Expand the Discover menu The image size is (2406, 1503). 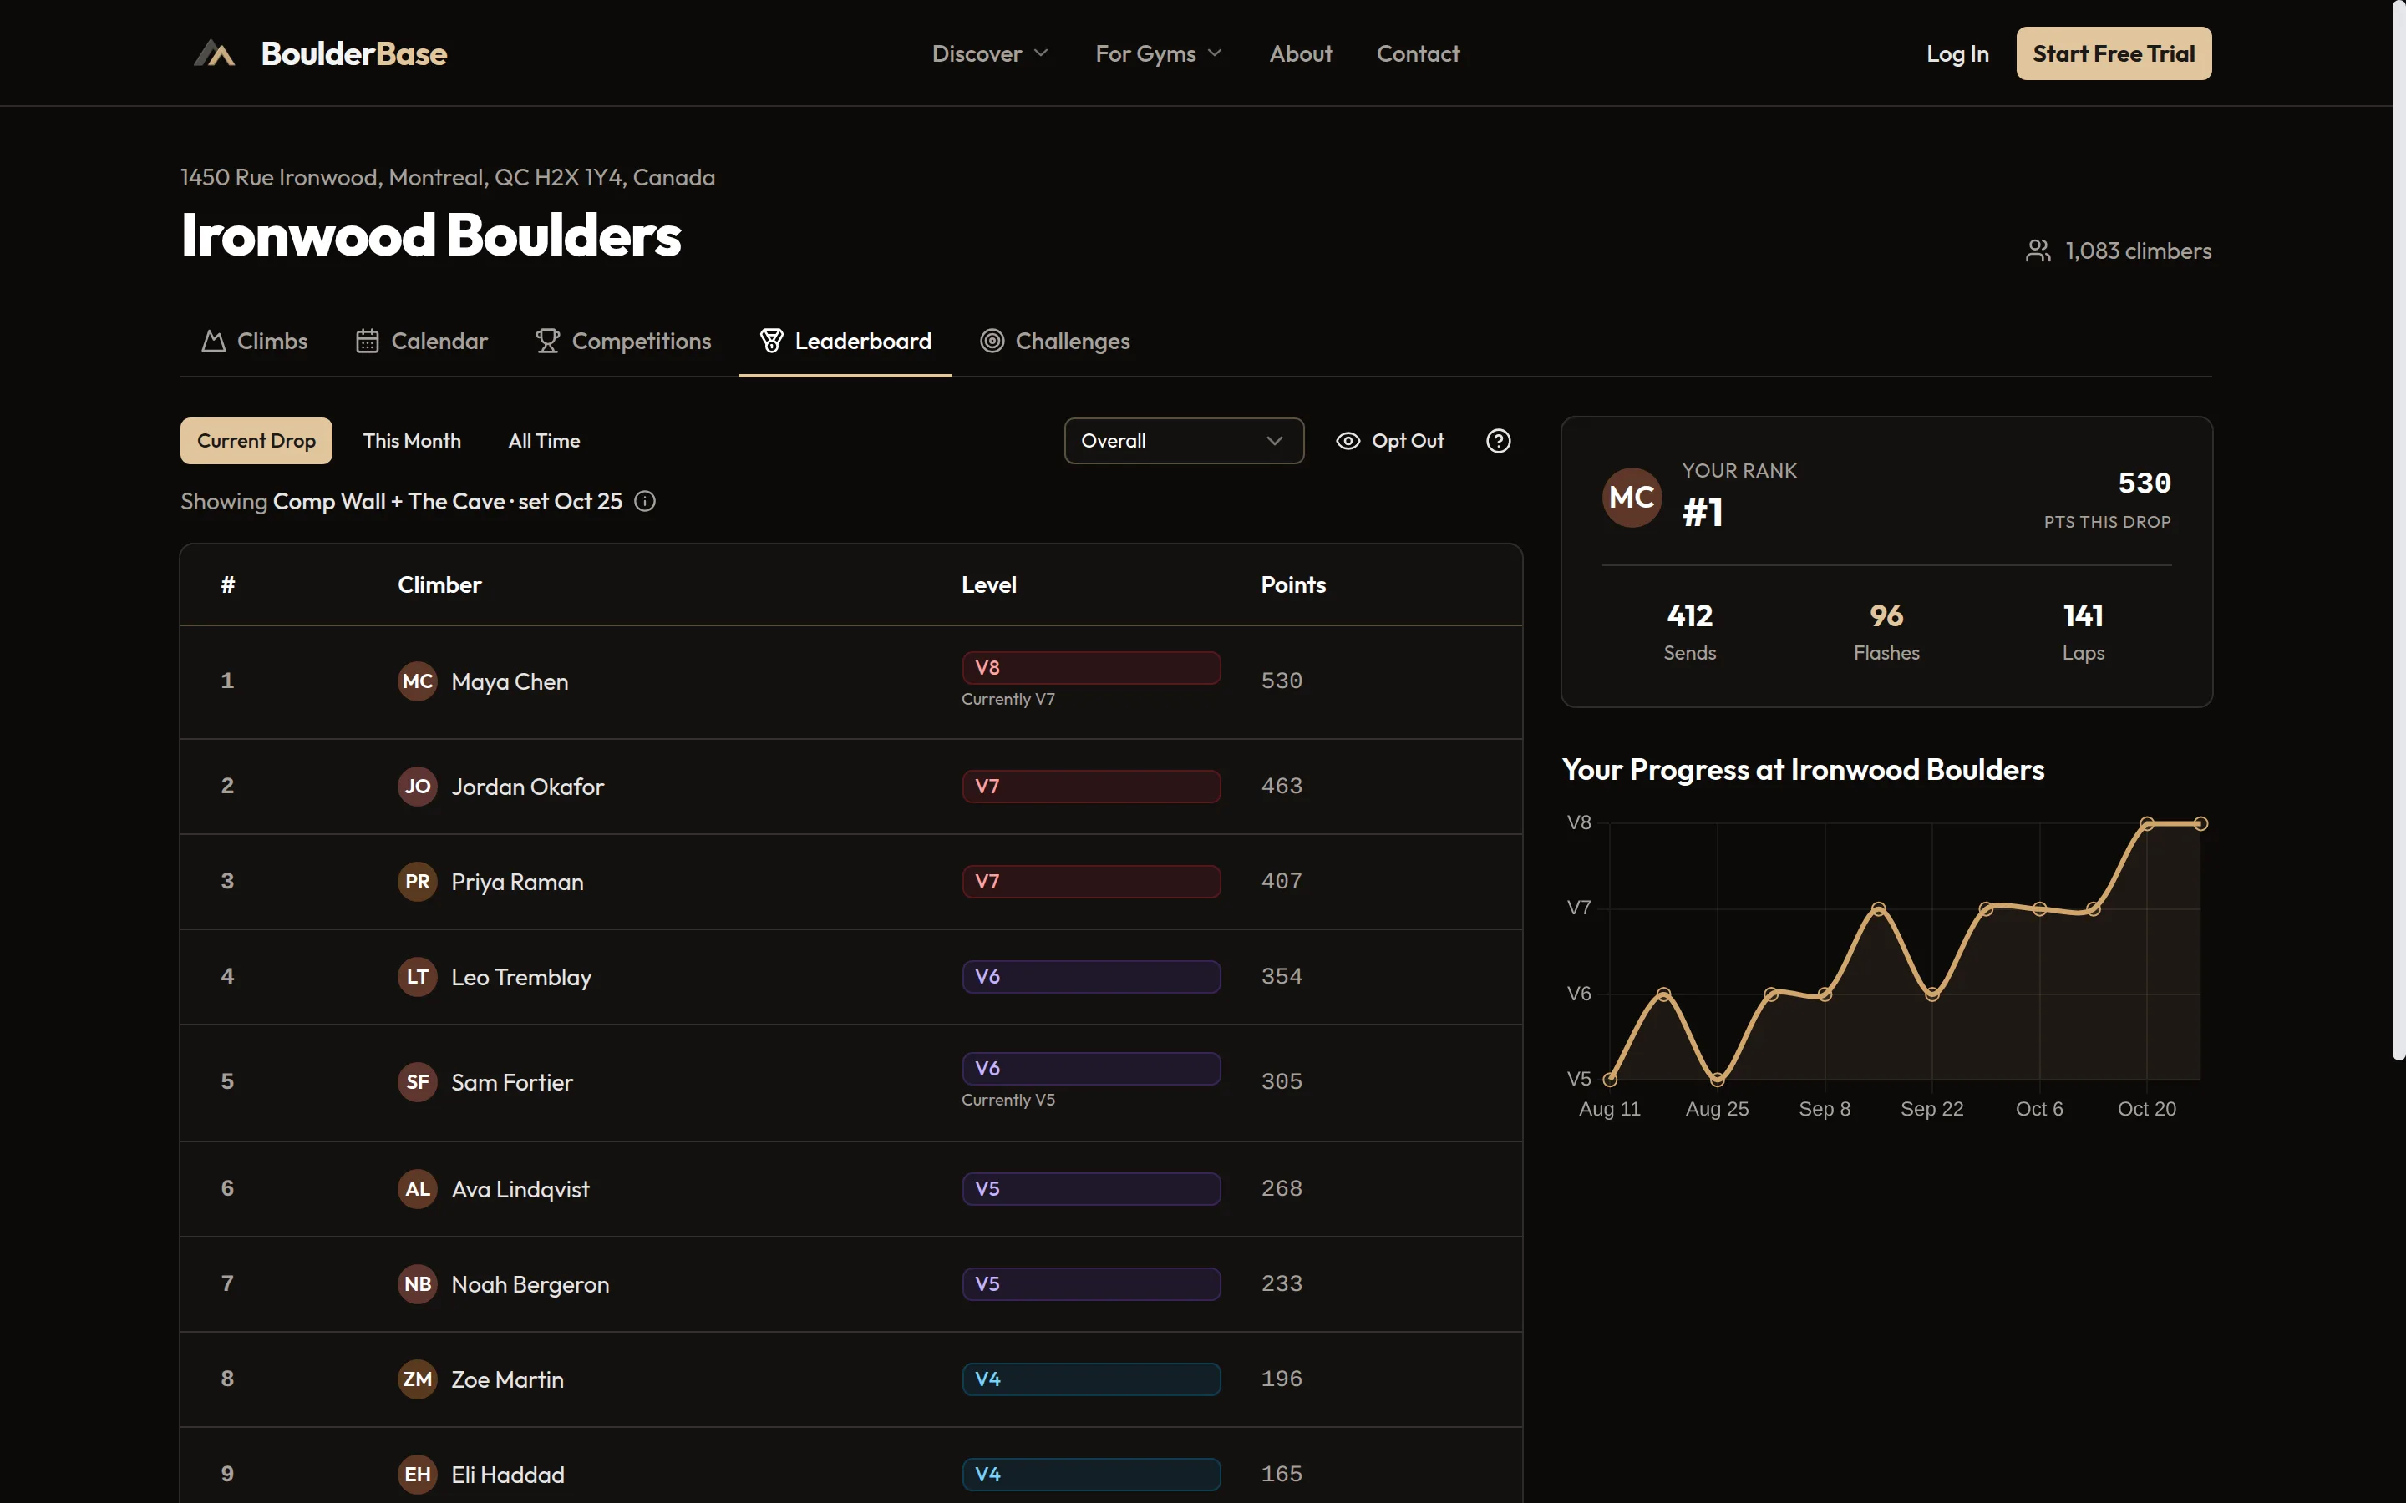(x=990, y=53)
